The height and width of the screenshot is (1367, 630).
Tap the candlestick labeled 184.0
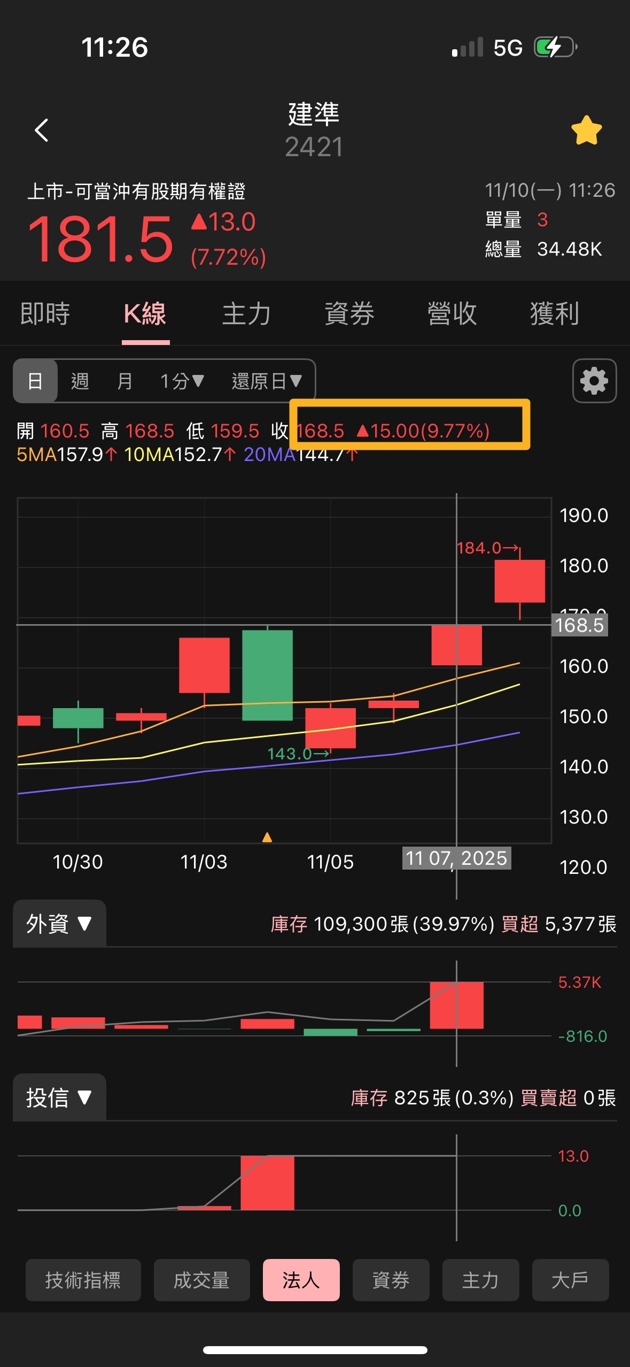(520, 581)
